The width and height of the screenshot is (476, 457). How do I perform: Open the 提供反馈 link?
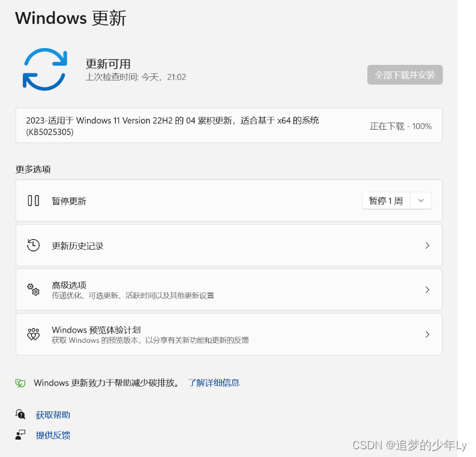pyautogui.click(x=53, y=435)
